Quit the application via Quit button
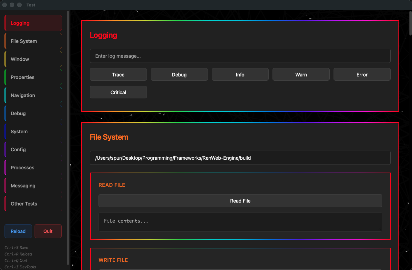Screen dimensions: 412x270 coord(48,231)
